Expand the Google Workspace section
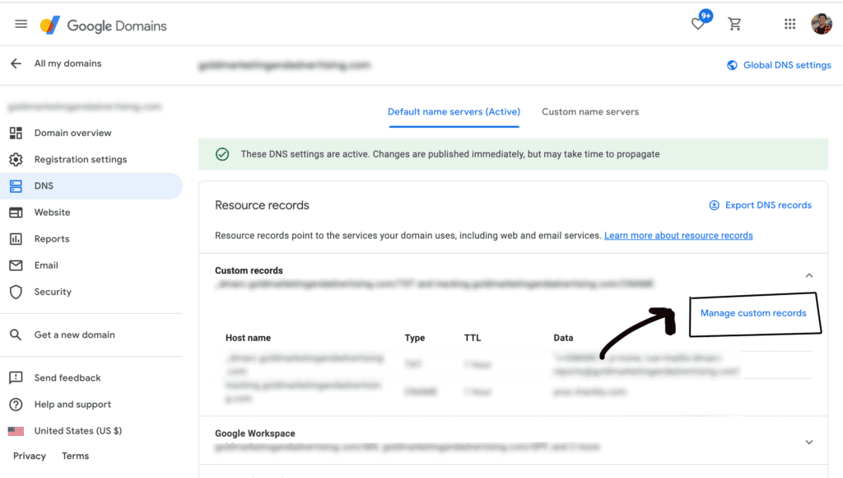The height and width of the screenshot is (478, 843). tap(809, 442)
